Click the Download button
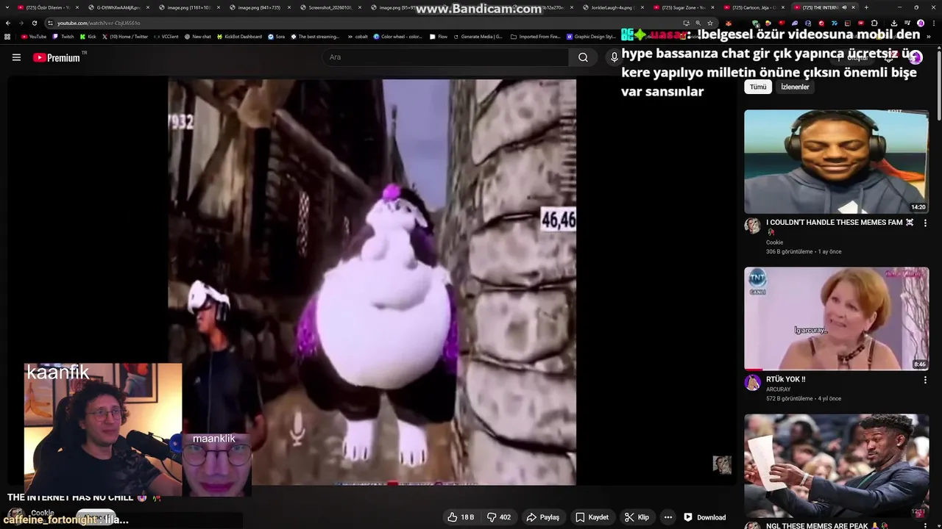The height and width of the screenshot is (529, 942). [x=705, y=517]
